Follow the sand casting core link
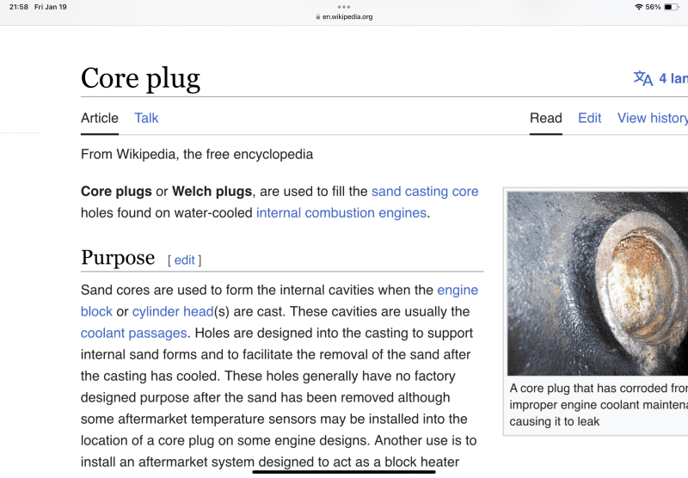The image size is (688, 478). pyautogui.click(x=425, y=192)
